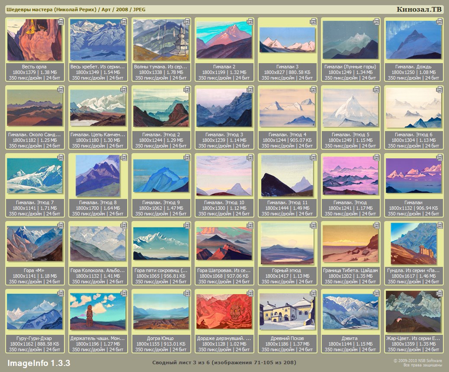
Task: Open the «Весь хребет» painting thumbnail
Action: point(98,40)
